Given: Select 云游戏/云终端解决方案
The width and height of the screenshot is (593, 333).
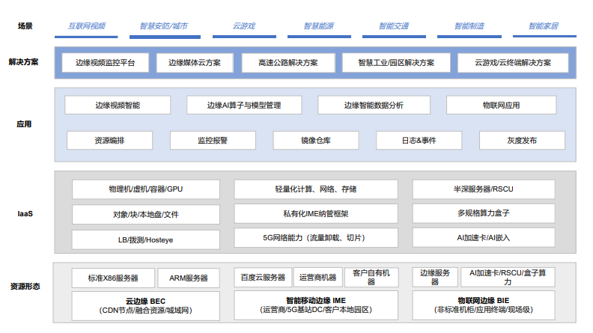Looking at the screenshot, I should click(511, 63).
